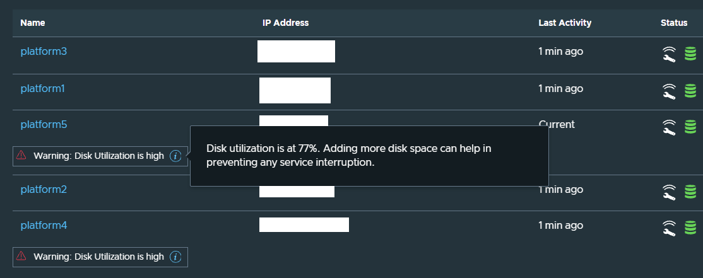Image resolution: width=703 pixels, height=278 pixels.
Task: Open the platform4 node link
Action: 44,226
